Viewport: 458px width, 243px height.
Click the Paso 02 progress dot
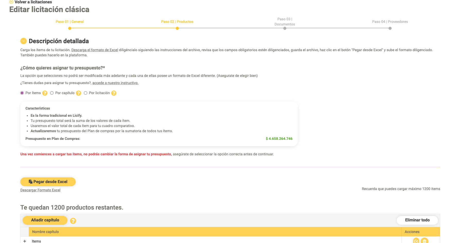point(177,28)
